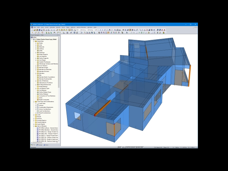This screenshot has width=228, height=171.
Task: Open the Options menu
Action: (x=73, y=27)
